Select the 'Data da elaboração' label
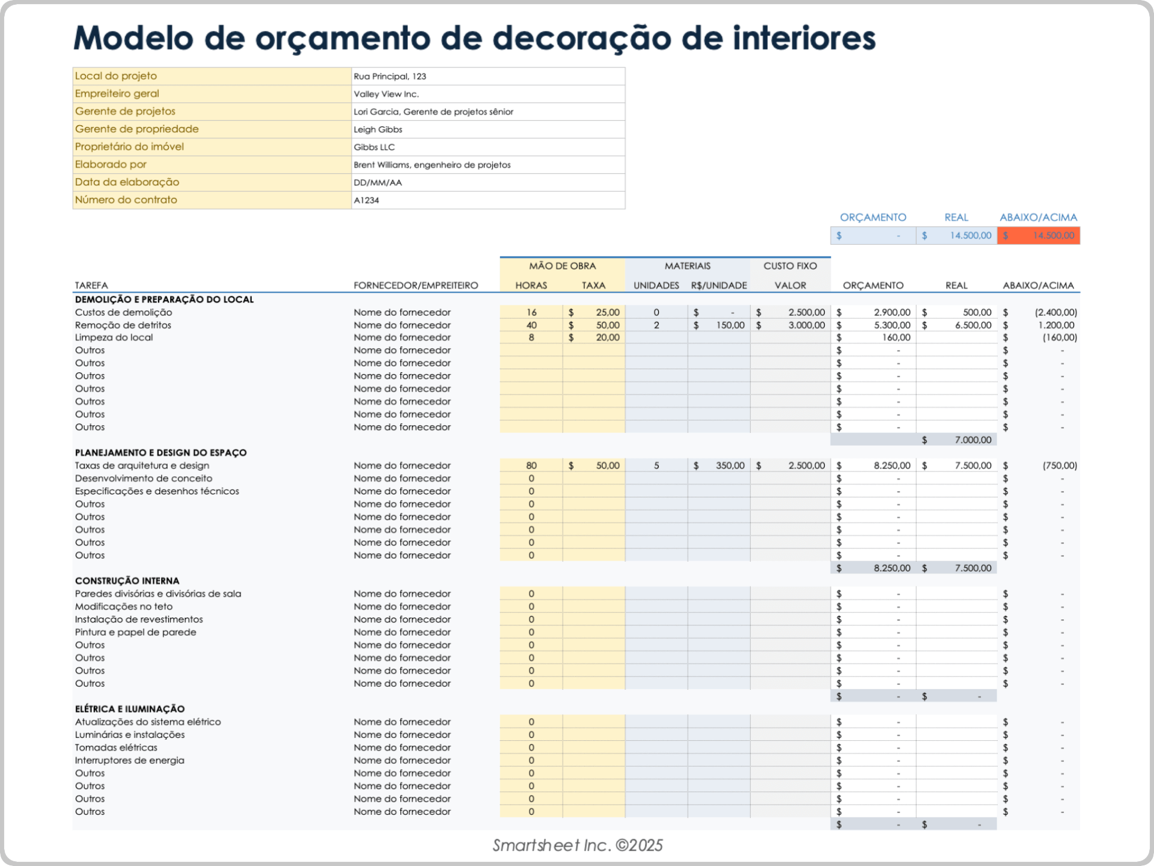 (212, 183)
